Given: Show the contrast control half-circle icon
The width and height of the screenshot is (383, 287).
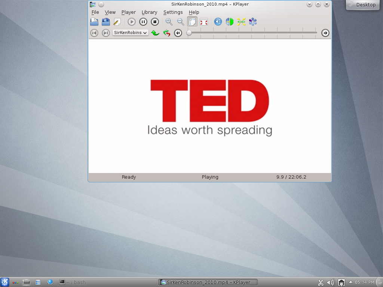Looking at the screenshot, I should click(x=230, y=22).
